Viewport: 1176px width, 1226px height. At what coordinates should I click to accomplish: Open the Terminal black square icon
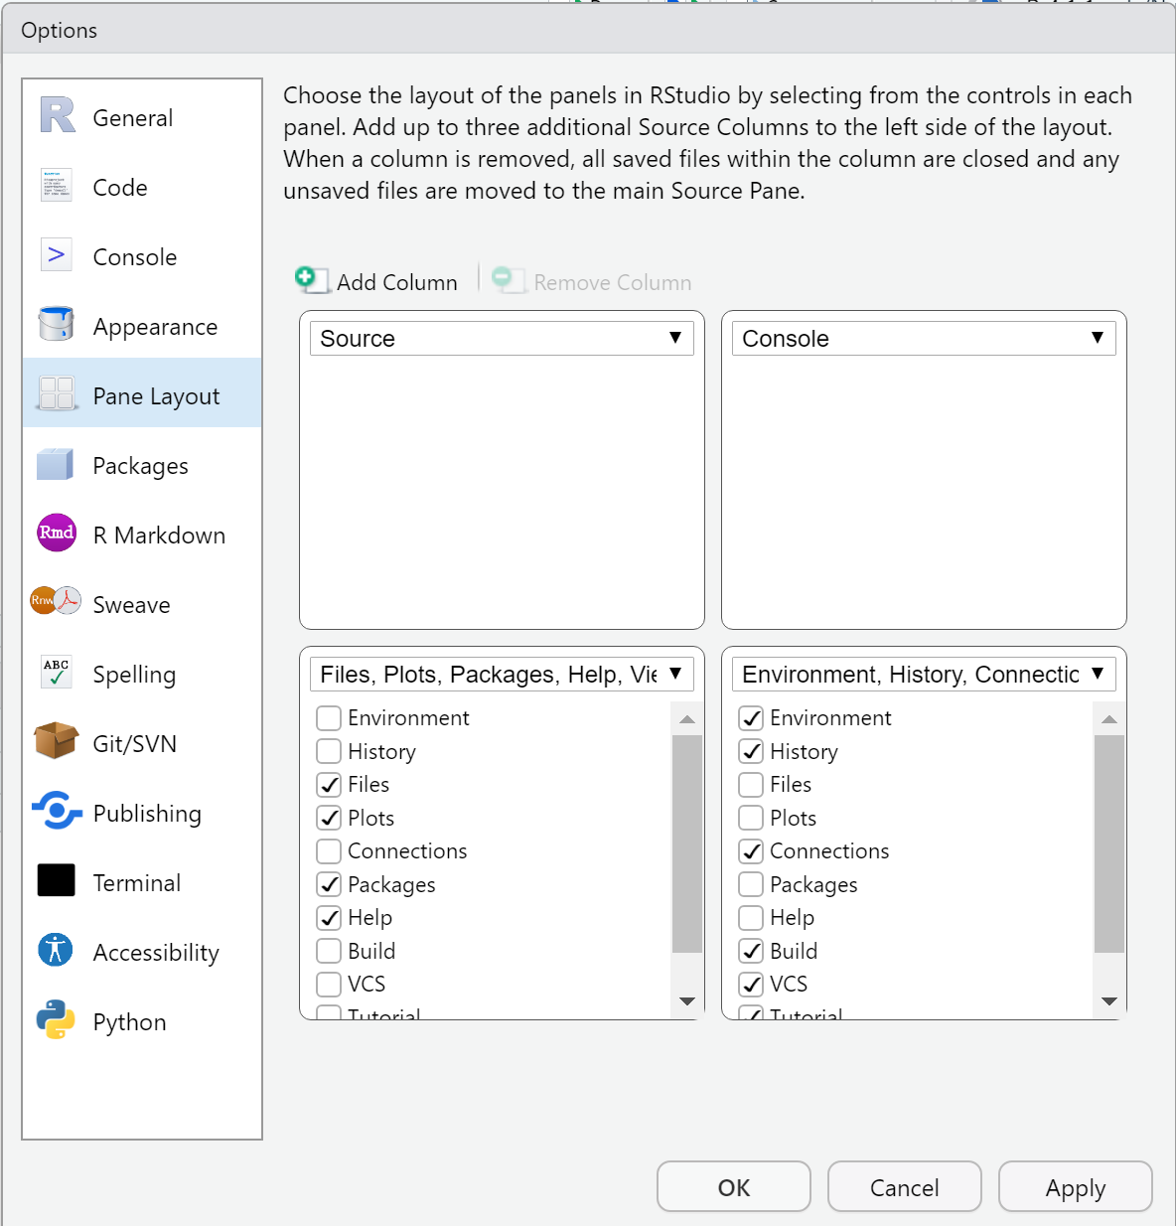coord(57,880)
